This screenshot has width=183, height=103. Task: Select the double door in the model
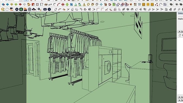[x=33, y=59]
